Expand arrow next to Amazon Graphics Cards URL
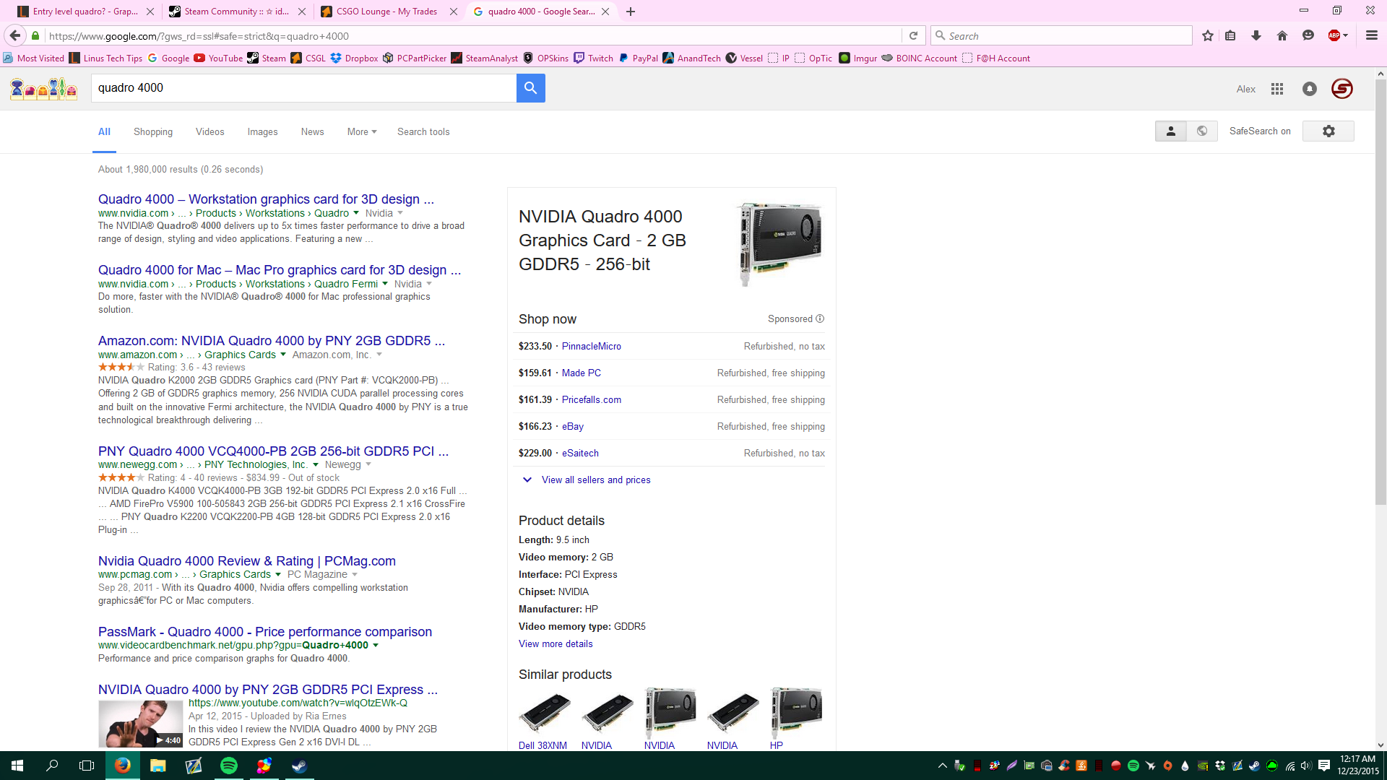The width and height of the screenshot is (1387, 780). (x=282, y=355)
